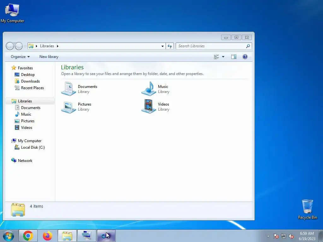Toggle the preview pane icon
The image size is (323, 242).
click(234, 57)
